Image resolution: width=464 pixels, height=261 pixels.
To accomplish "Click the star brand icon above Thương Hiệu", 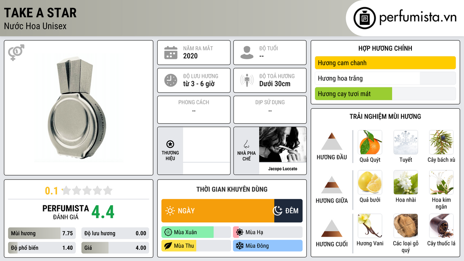I will tap(170, 144).
